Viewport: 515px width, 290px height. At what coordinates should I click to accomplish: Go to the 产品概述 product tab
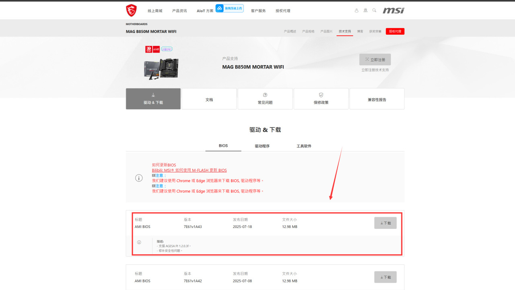[290, 31]
